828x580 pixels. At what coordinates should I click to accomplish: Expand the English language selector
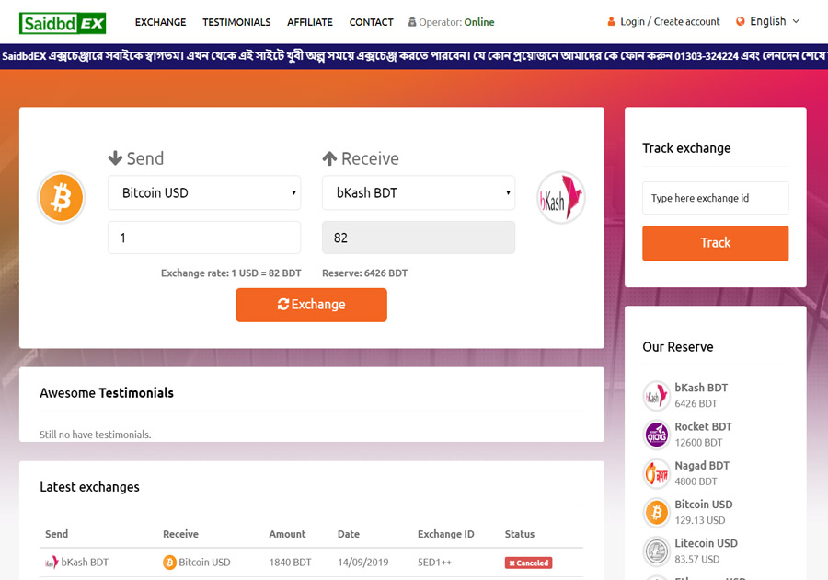[768, 21]
